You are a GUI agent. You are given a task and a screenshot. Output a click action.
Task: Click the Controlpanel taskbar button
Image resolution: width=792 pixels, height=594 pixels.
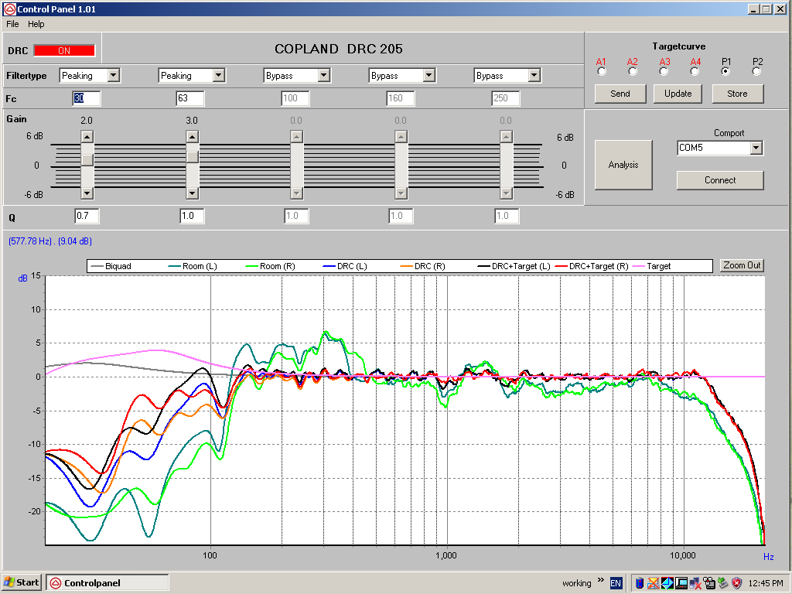click(x=107, y=582)
